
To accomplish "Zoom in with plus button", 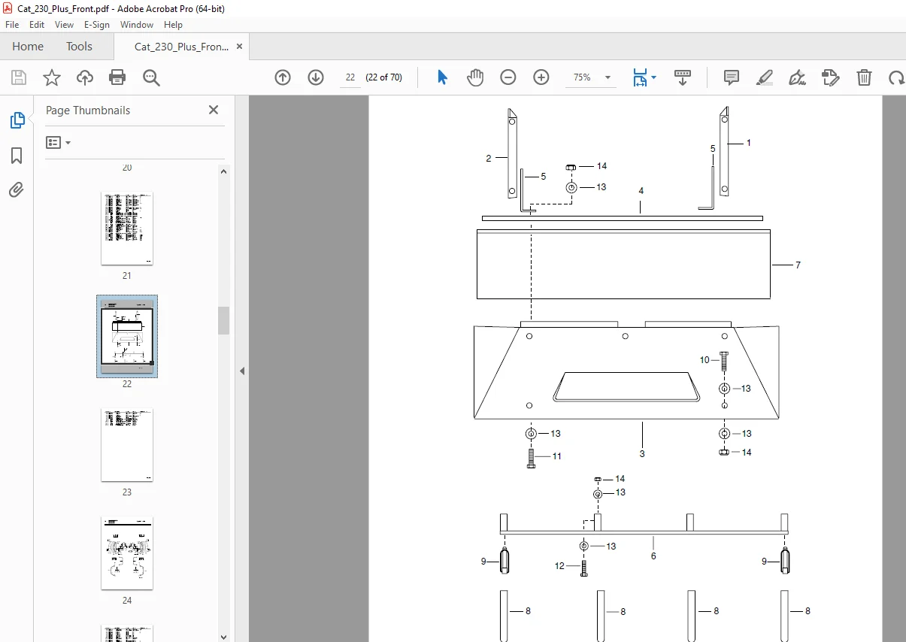I will pyautogui.click(x=541, y=77).
